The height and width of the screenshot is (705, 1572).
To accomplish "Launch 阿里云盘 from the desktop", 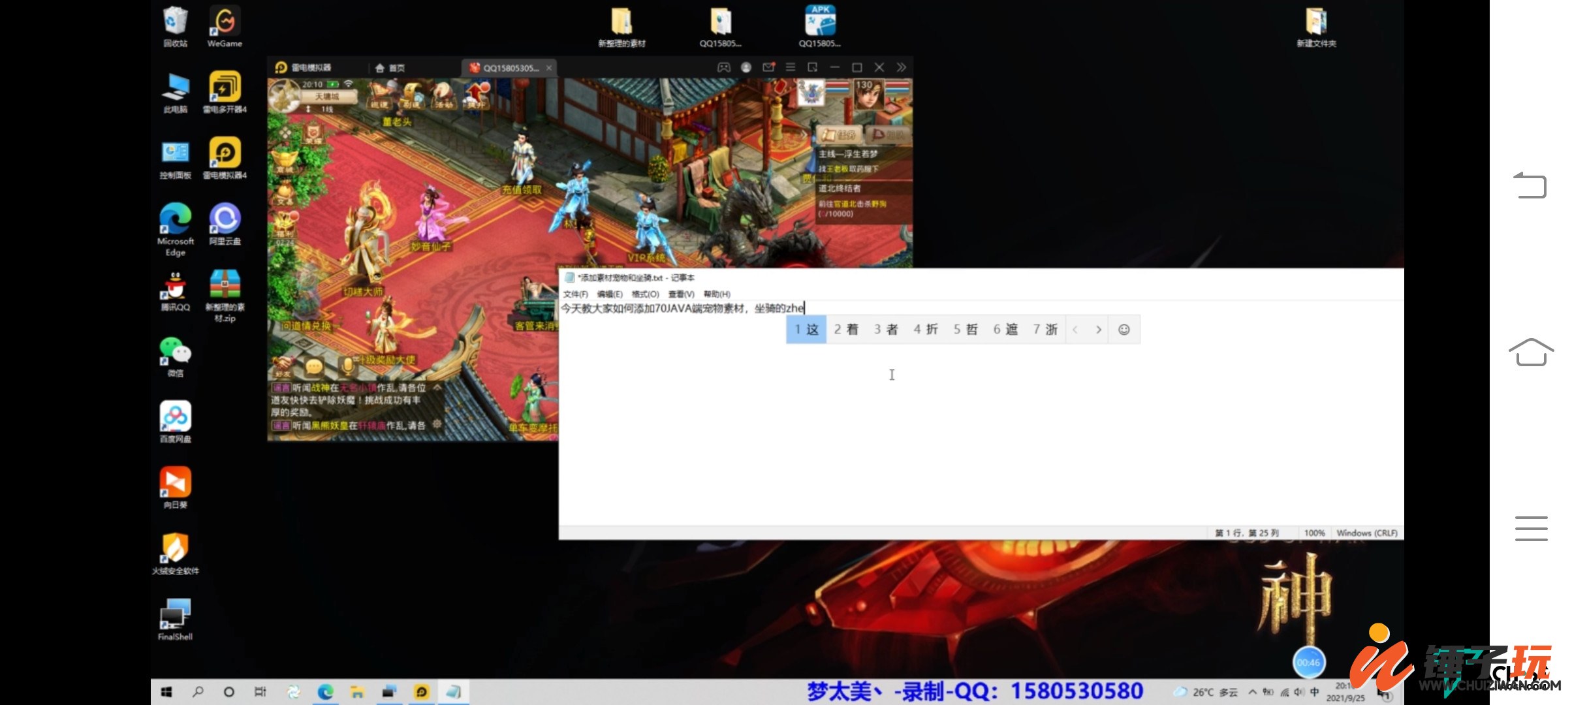I will (225, 224).
